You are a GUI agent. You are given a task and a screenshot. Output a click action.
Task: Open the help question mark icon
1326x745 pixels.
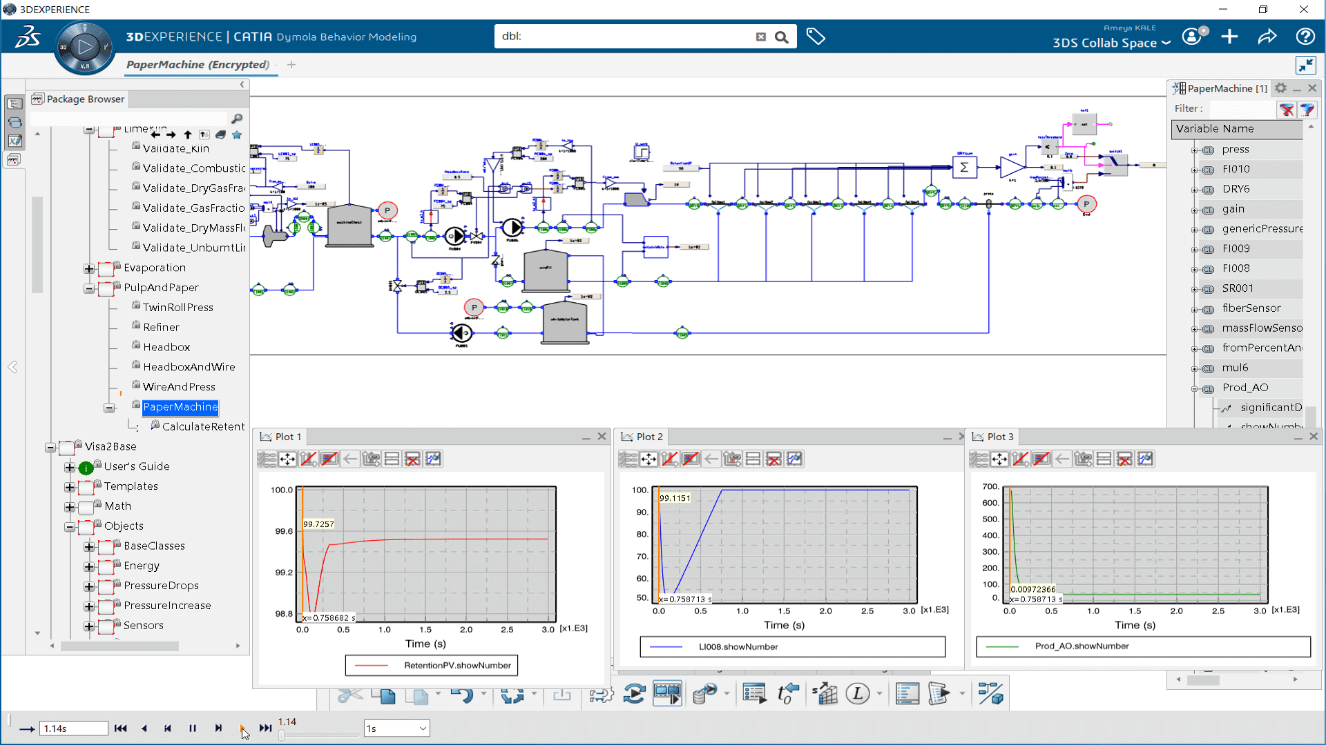pyautogui.click(x=1305, y=37)
